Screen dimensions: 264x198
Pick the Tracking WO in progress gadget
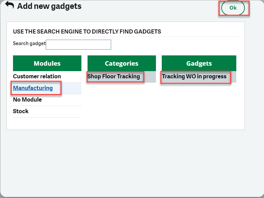click(x=194, y=76)
